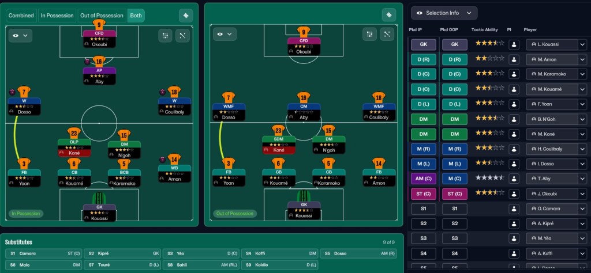
Task: Open the grid positions icon on the right pitch
Action: [x=370, y=34]
